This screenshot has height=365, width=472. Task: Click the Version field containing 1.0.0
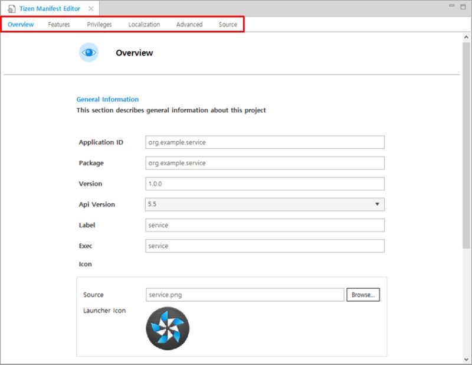point(264,184)
